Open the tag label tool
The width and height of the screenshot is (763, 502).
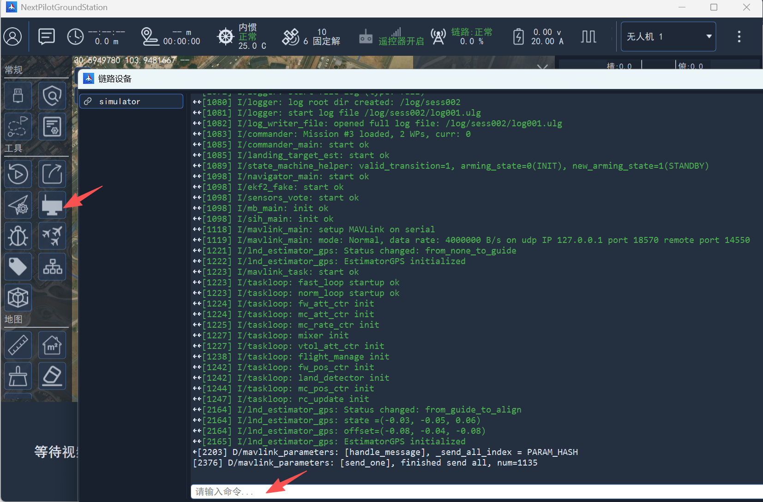pyautogui.click(x=18, y=266)
